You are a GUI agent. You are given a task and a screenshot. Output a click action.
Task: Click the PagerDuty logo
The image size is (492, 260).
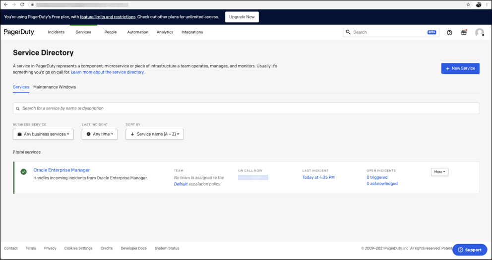click(x=19, y=32)
